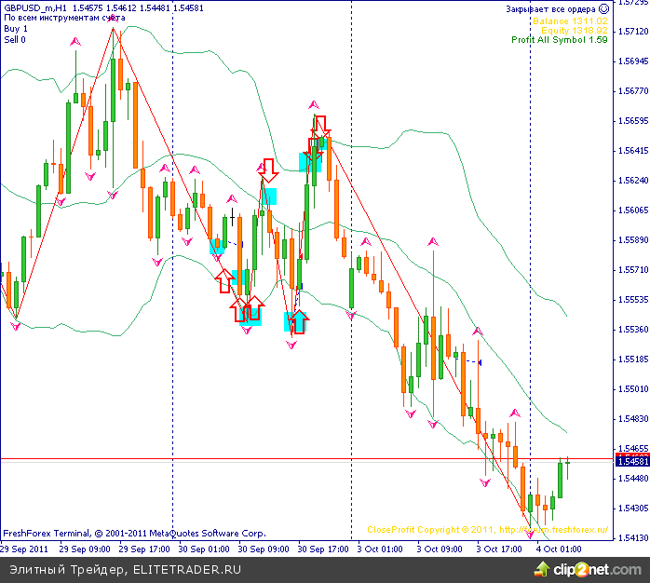Select the leftmost red up arrow near 1.5571

click(x=223, y=280)
